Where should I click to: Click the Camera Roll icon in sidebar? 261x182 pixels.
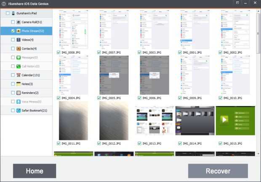pyautogui.click(x=19, y=22)
